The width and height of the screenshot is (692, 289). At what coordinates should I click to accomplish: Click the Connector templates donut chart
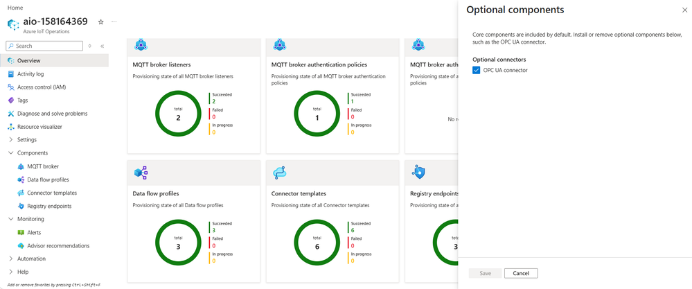(317, 243)
